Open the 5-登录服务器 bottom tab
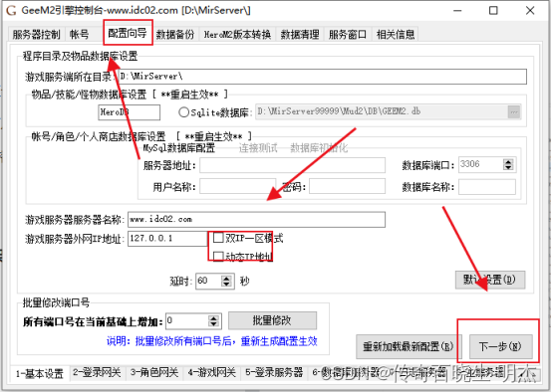 pyautogui.click(x=274, y=373)
